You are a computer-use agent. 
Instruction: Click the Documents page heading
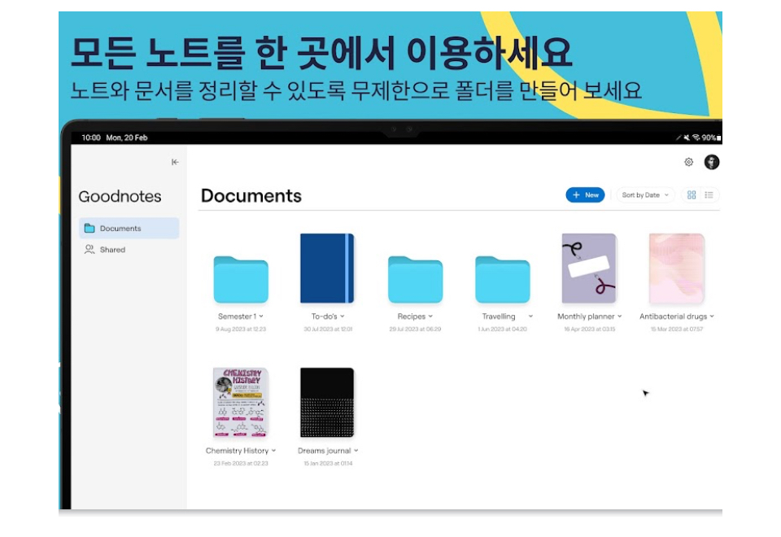pos(251,196)
